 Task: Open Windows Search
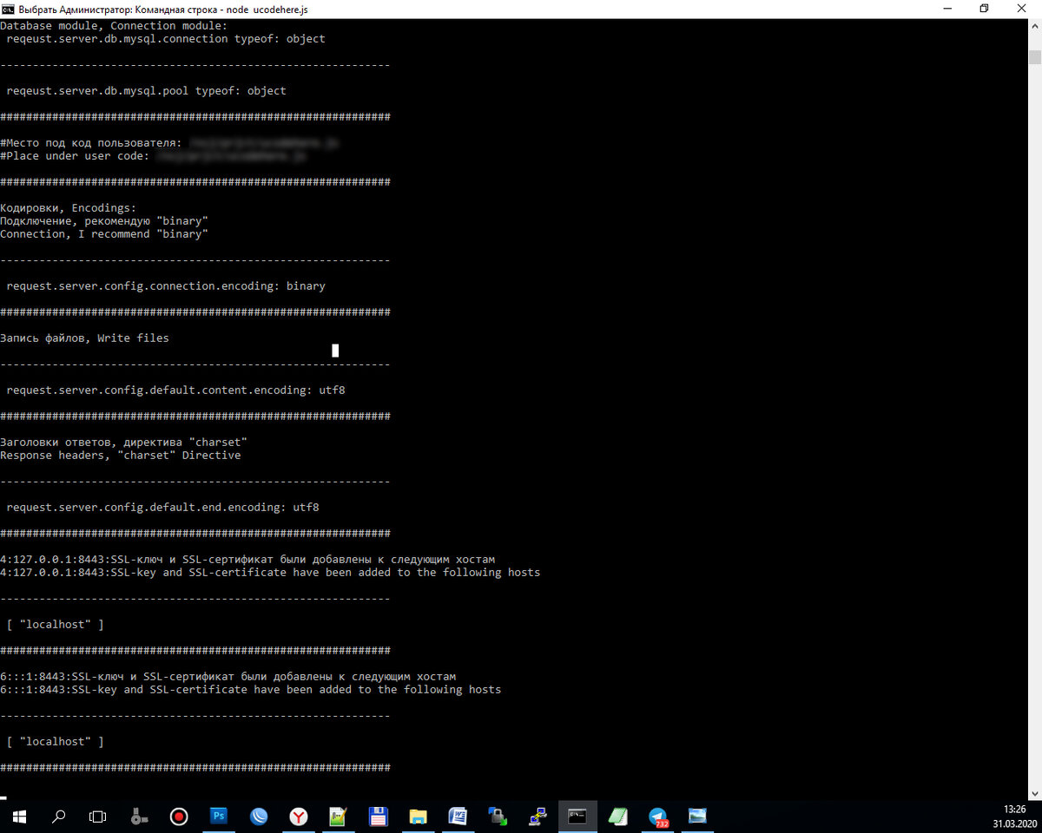(57, 817)
